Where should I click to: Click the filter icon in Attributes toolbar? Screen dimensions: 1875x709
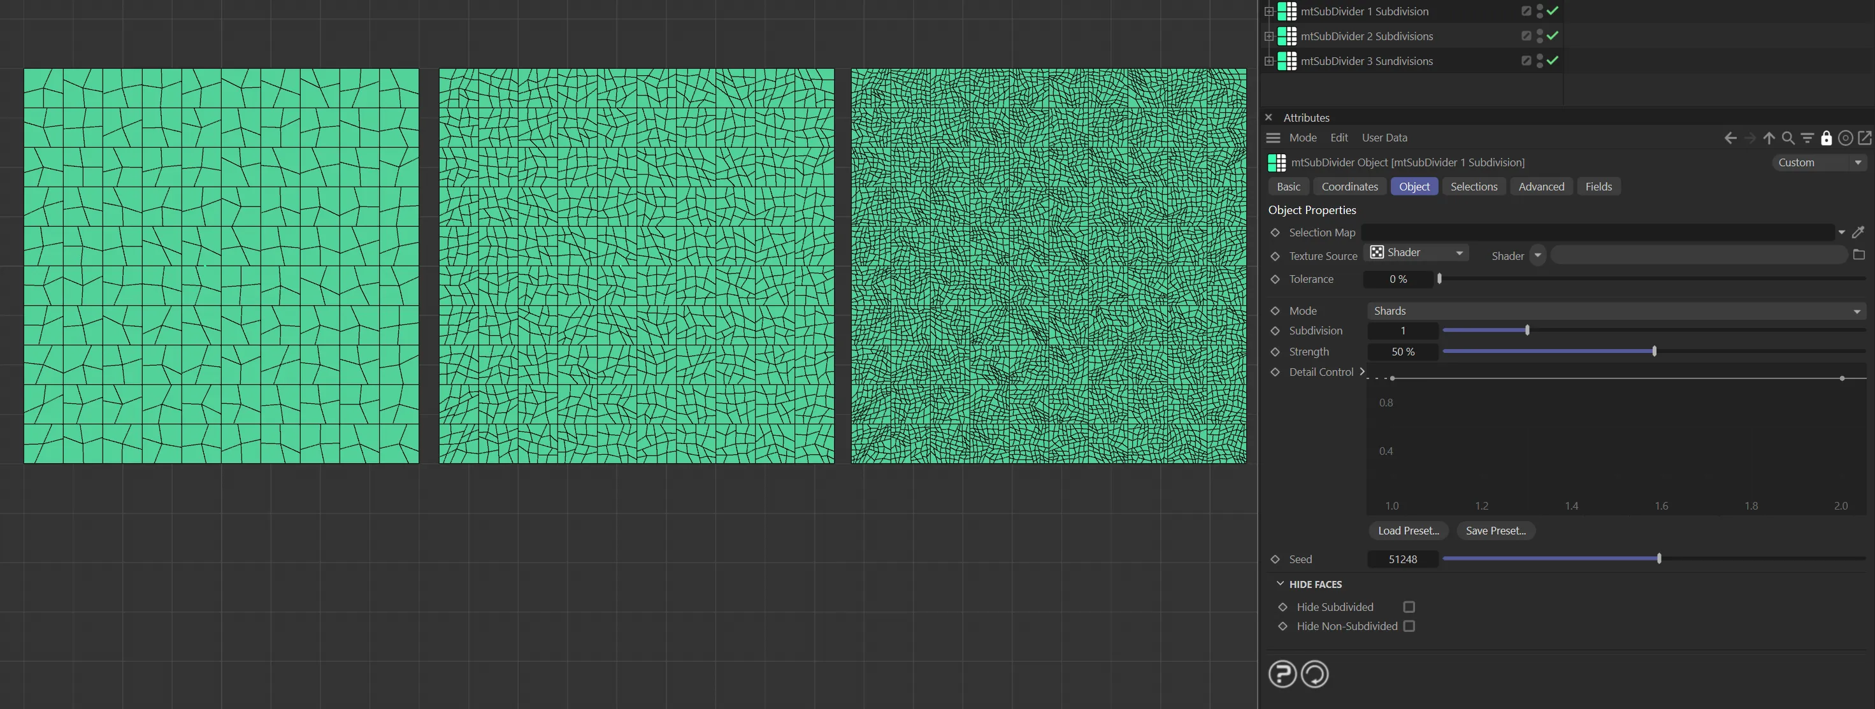1807,138
